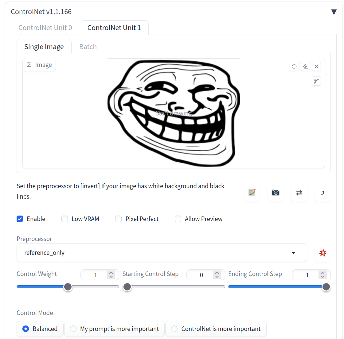Image resolution: width=344 pixels, height=339 pixels.
Task: Click the Control Weight stepper arrows
Action: coord(111,275)
